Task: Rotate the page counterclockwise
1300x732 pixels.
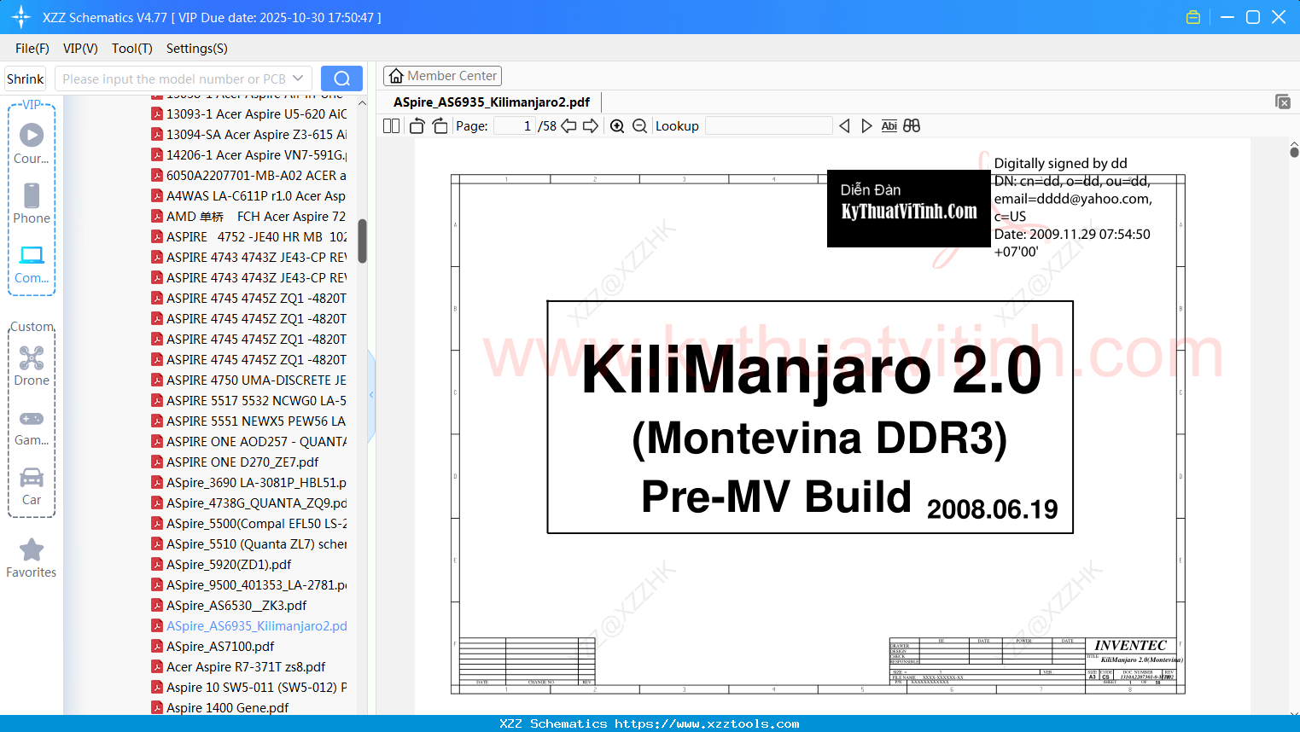Action: [417, 126]
